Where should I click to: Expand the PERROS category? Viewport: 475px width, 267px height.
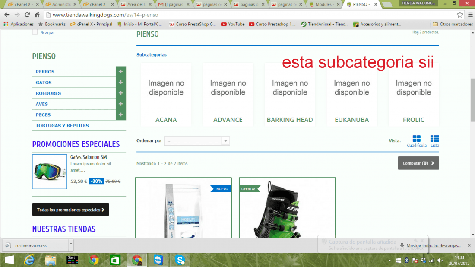[x=120, y=72]
